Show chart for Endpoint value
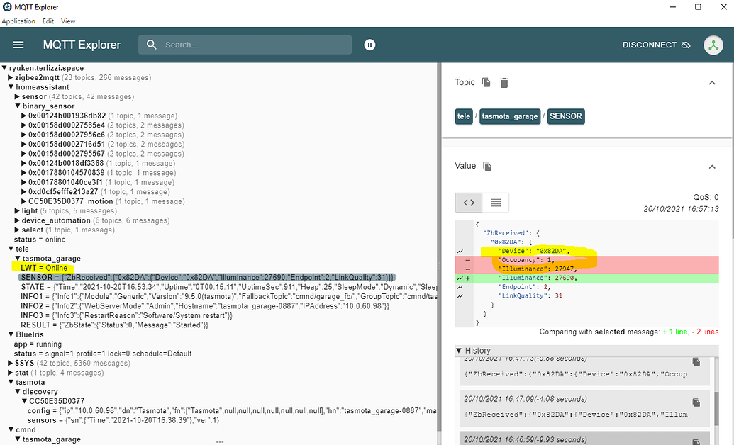Screen dimensions: 734x445 pos(460,287)
